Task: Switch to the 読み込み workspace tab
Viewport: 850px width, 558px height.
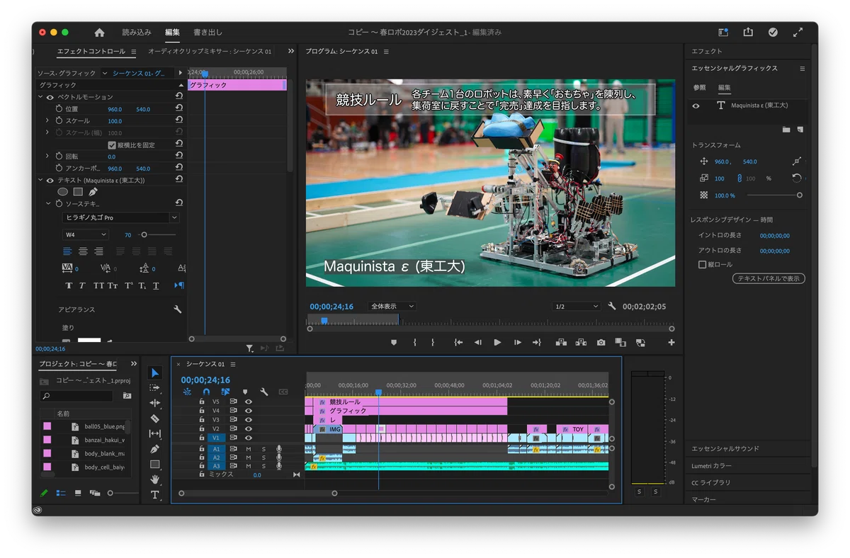Action: coord(137,33)
